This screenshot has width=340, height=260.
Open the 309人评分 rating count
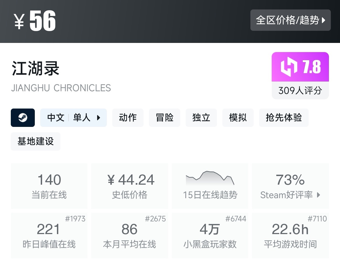pyautogui.click(x=300, y=90)
